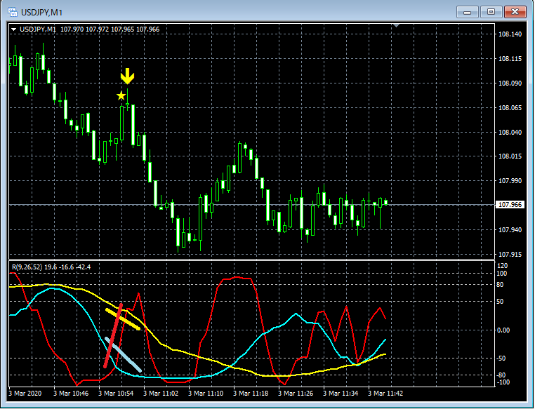The height and width of the screenshot is (409, 535).
Task: Click the OHLC values 107.970 107.972 107.965 107.966
Action: click(x=110, y=29)
